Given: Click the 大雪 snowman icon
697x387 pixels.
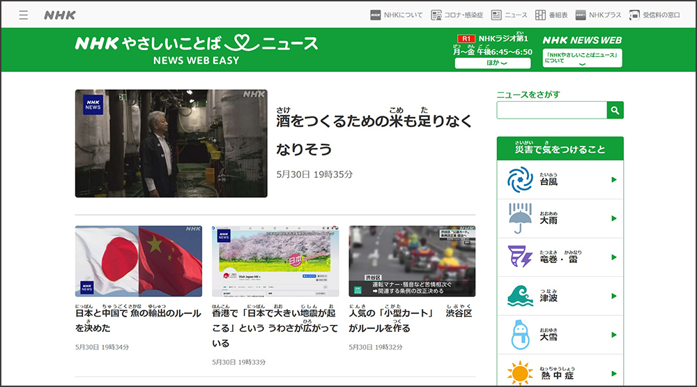Looking at the screenshot, I should [x=520, y=335].
